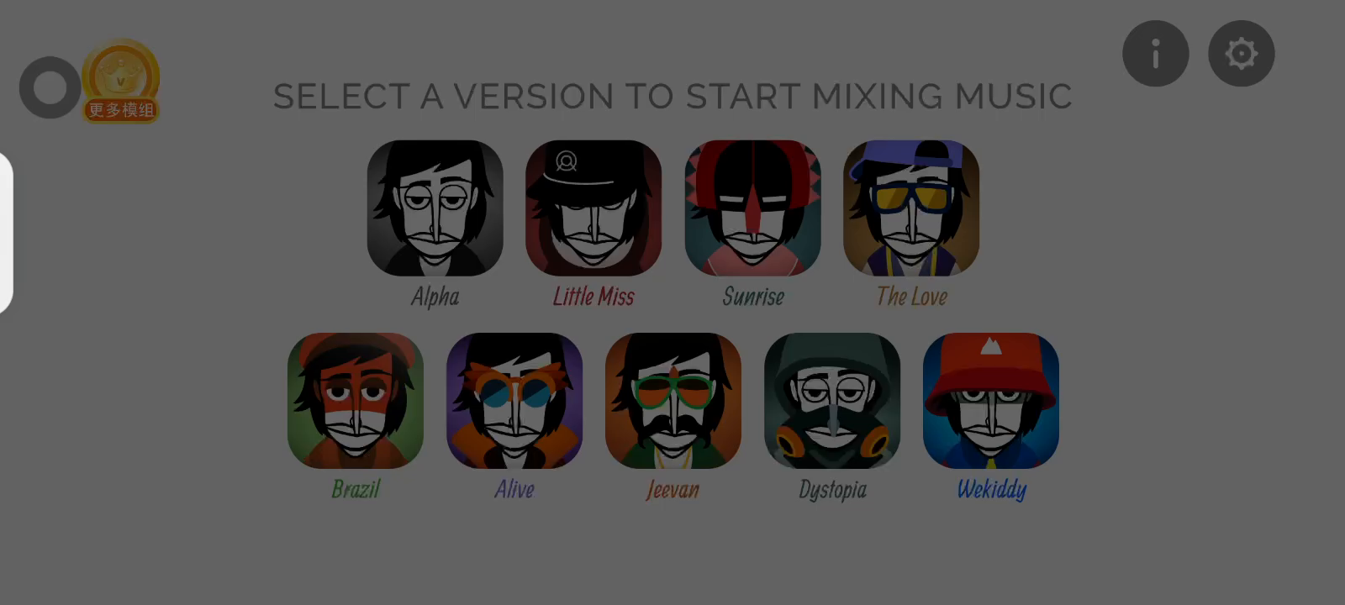The height and width of the screenshot is (605, 1345).
Task: Tap the gold more-mods badge
Action: click(121, 82)
